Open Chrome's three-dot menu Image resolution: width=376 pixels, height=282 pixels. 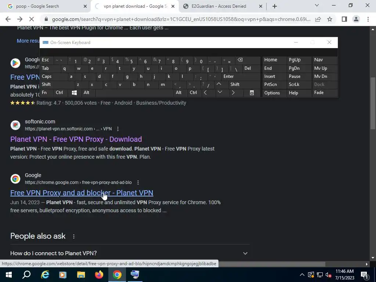tap(368, 19)
